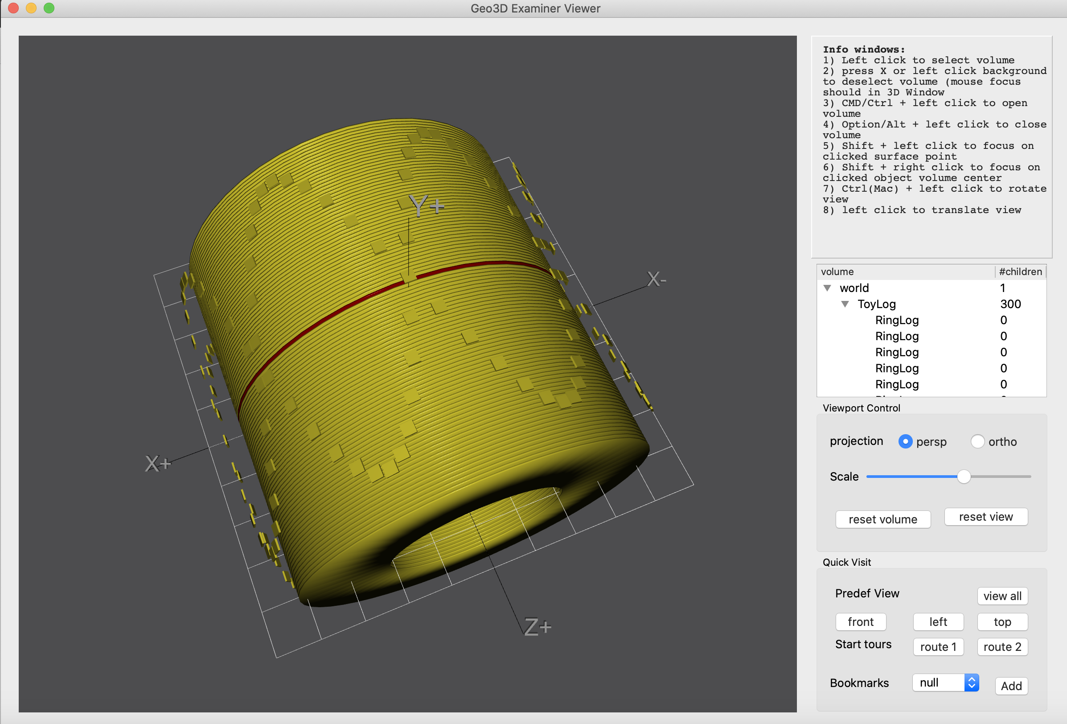Image resolution: width=1067 pixels, height=724 pixels.
Task: Select the first RingLog tree item
Action: (x=897, y=320)
